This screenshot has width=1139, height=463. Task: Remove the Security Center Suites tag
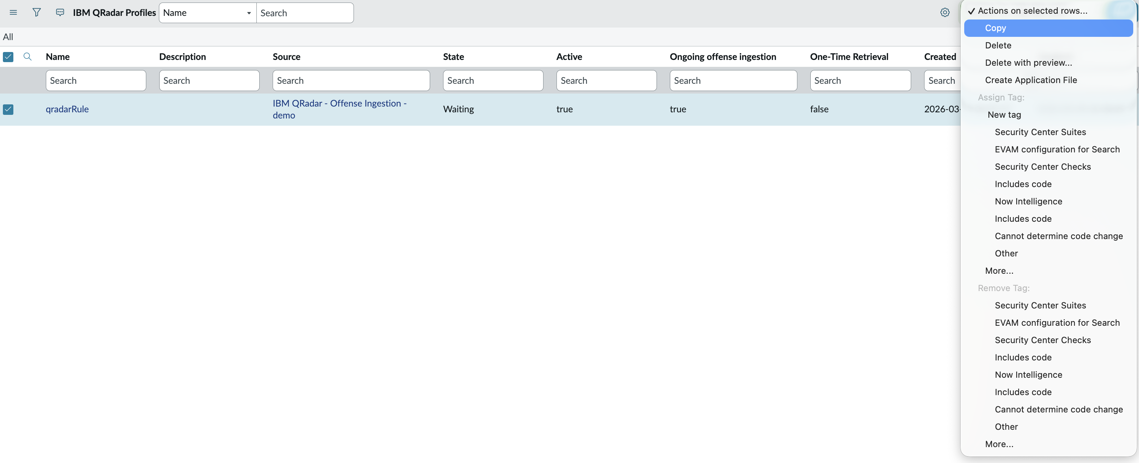click(x=1048, y=305)
